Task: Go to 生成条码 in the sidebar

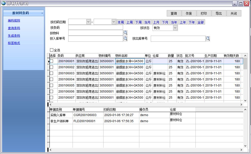Action: tap(14, 36)
